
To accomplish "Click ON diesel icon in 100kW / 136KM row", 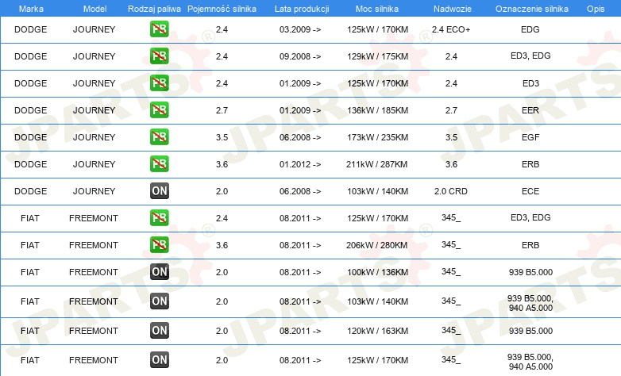I will 159,272.
